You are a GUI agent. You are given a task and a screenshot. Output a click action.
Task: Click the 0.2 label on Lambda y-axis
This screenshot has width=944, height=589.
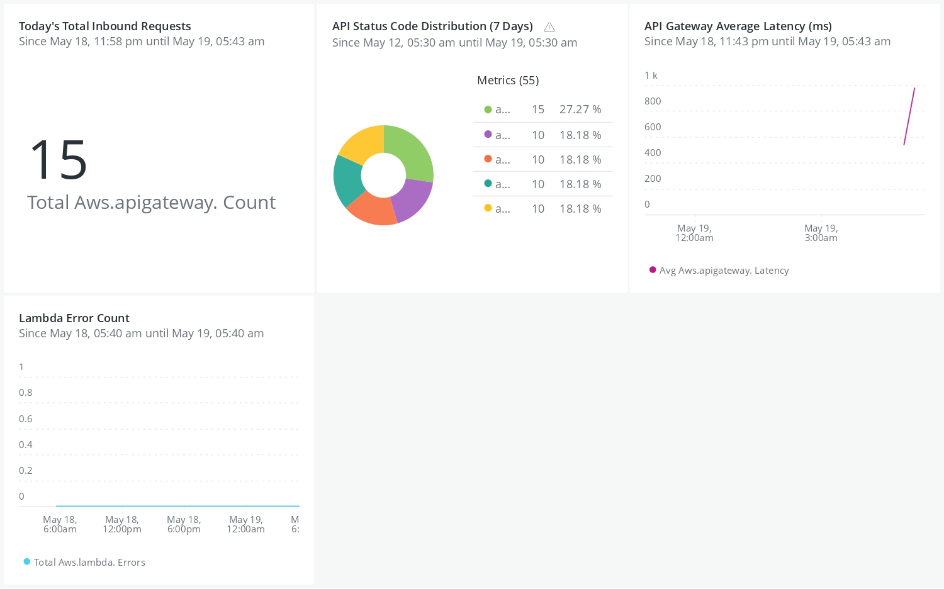coord(25,471)
